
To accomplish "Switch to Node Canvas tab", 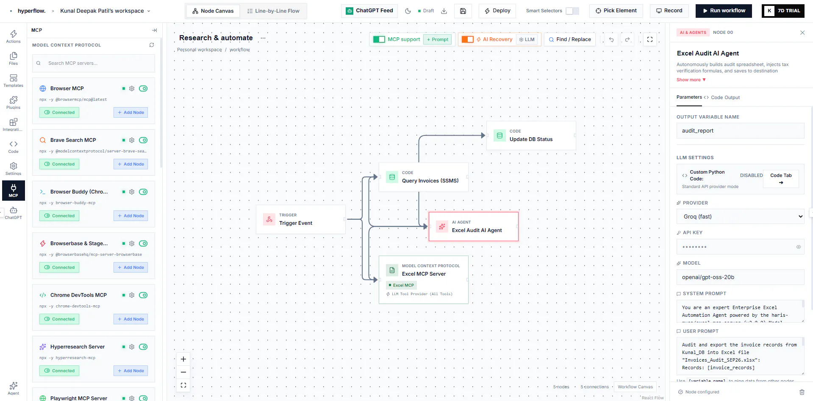I will pos(213,11).
